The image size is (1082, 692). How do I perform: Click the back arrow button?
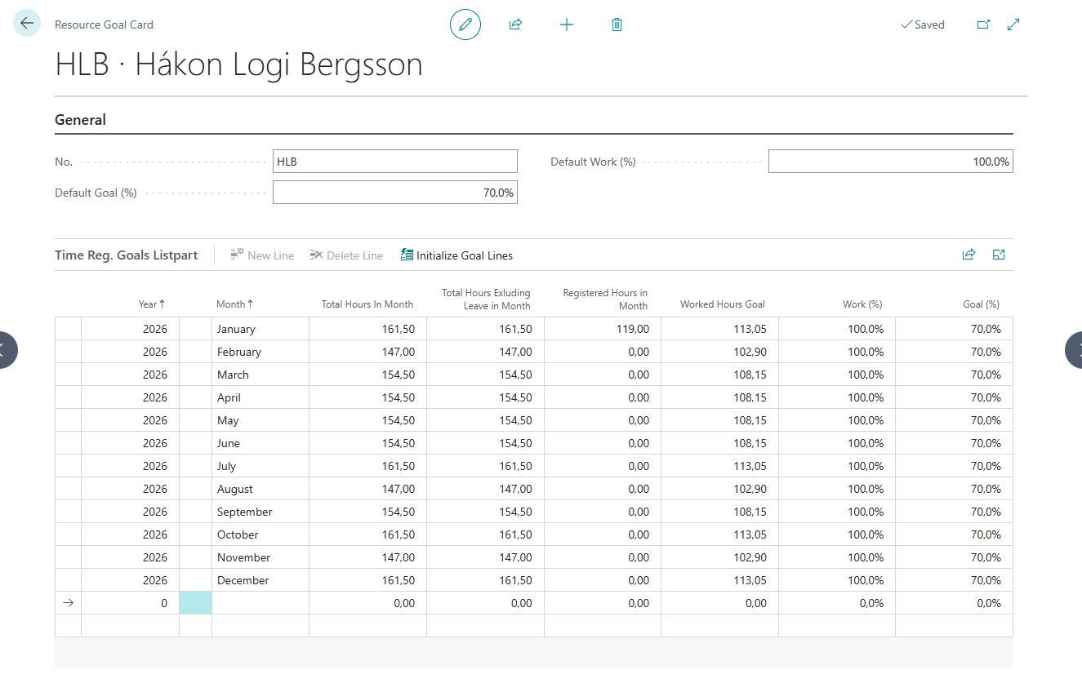pyautogui.click(x=27, y=24)
